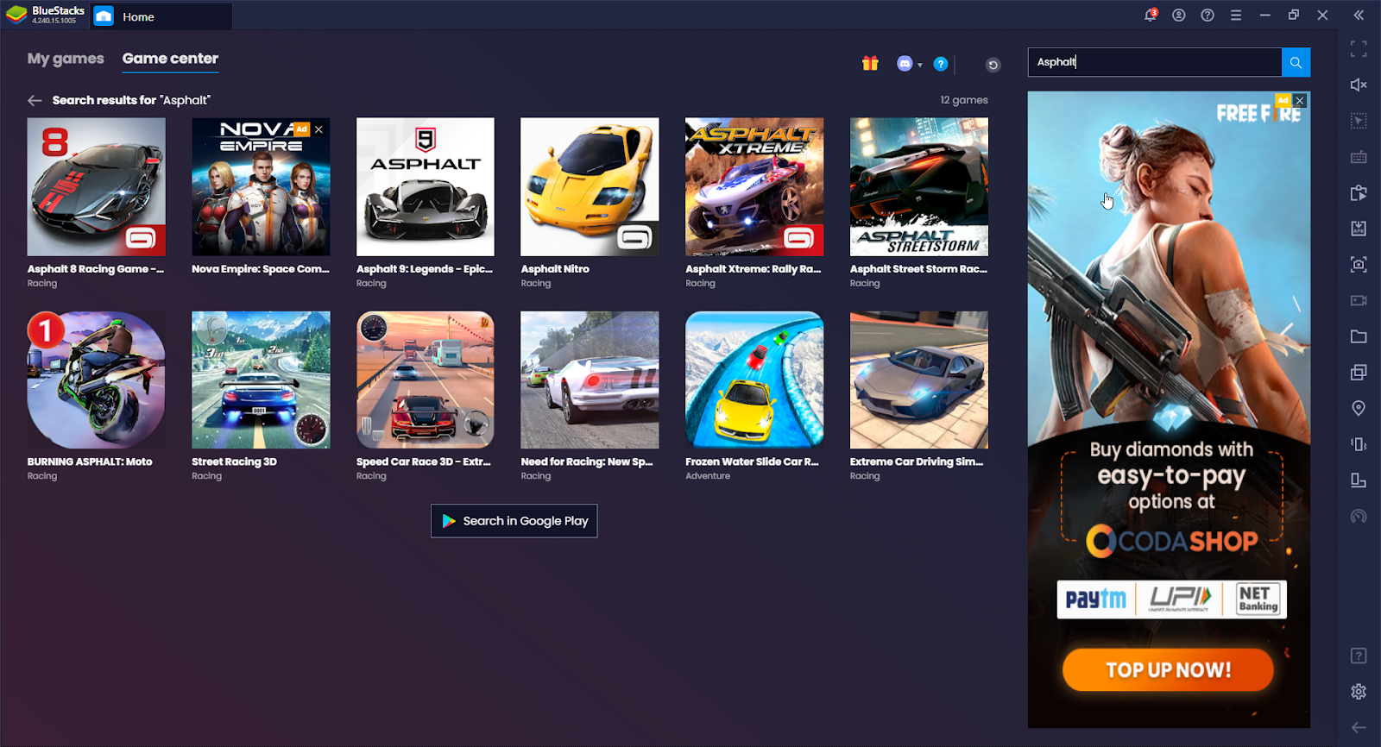Toggle fullscreen mode in sidebar
Image resolution: width=1381 pixels, height=747 pixels.
[x=1359, y=49]
